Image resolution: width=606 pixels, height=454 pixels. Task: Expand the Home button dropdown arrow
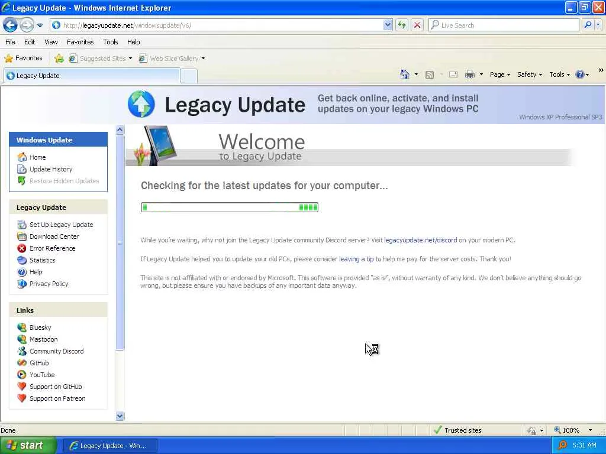[416, 74]
